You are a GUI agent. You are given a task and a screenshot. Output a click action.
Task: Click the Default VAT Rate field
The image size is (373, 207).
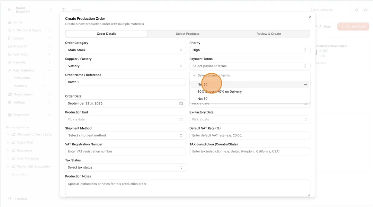250,135
